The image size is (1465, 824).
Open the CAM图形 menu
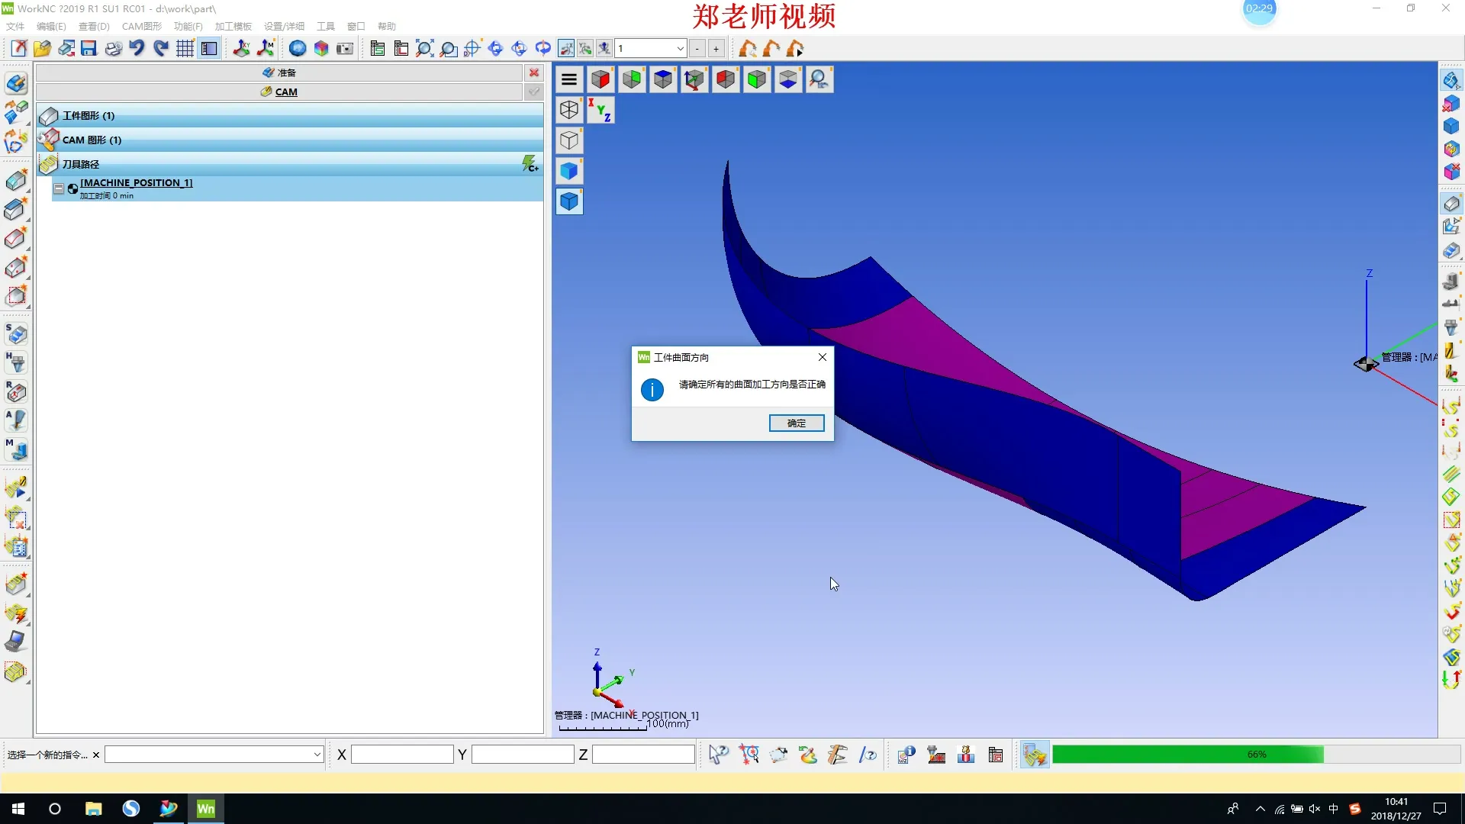pyautogui.click(x=141, y=26)
